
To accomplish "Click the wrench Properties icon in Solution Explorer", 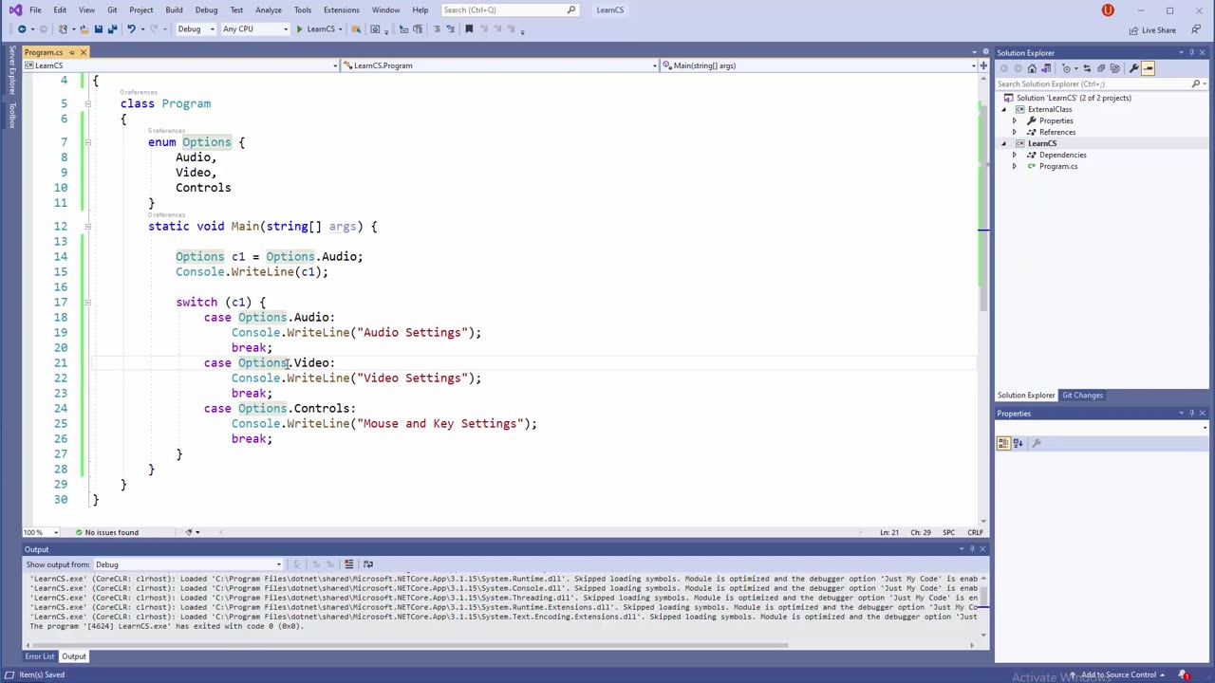I will click(x=1133, y=68).
